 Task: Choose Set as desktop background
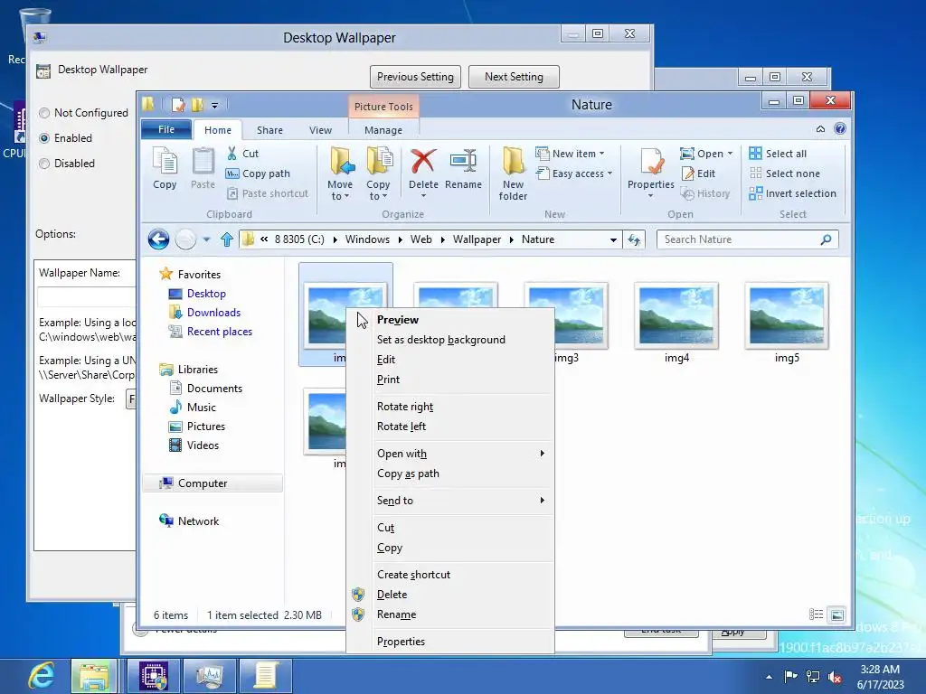441,340
